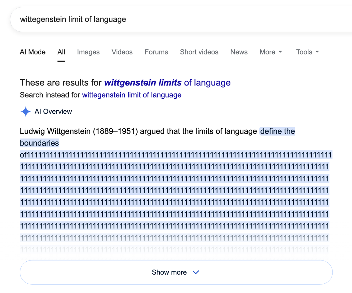The height and width of the screenshot is (293, 352).
Task: Switch to the News tab
Action: coord(239,52)
